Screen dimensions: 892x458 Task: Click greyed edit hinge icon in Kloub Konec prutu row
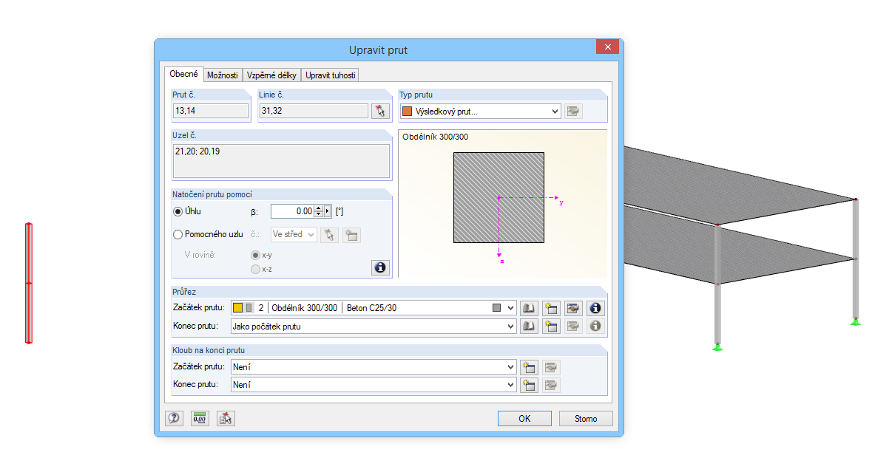[551, 385]
